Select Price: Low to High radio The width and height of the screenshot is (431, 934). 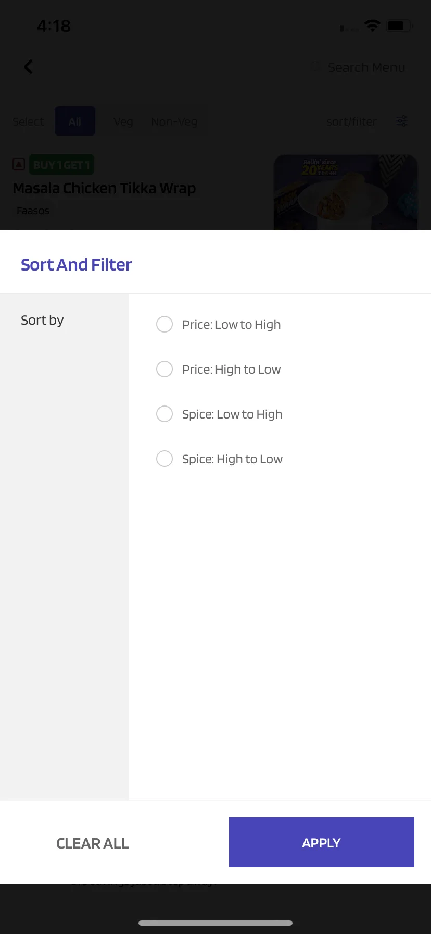tap(164, 324)
